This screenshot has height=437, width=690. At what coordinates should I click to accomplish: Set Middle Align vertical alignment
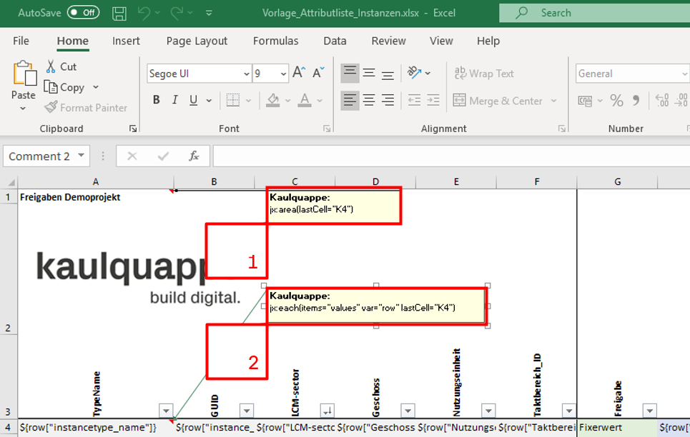pyautogui.click(x=369, y=73)
